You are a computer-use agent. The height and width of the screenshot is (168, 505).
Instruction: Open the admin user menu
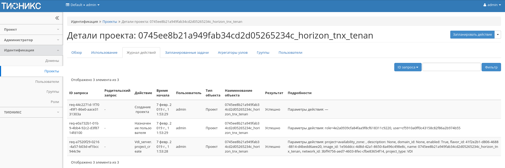[492, 5]
